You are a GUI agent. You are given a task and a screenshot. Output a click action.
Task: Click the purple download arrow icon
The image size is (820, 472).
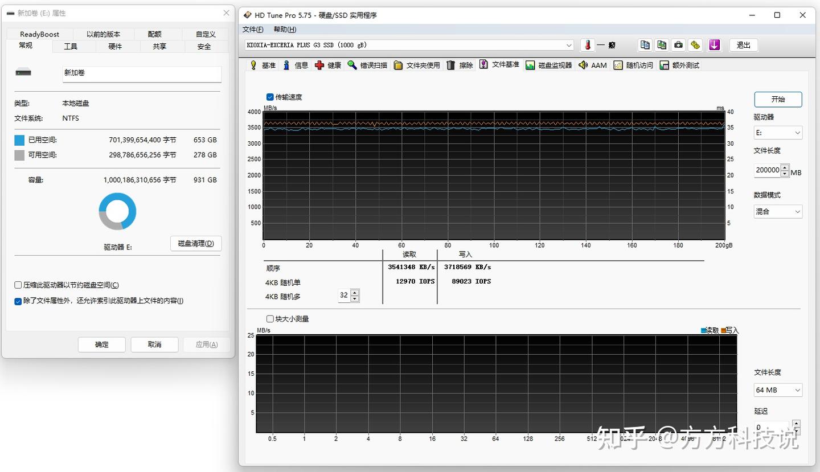[715, 45]
